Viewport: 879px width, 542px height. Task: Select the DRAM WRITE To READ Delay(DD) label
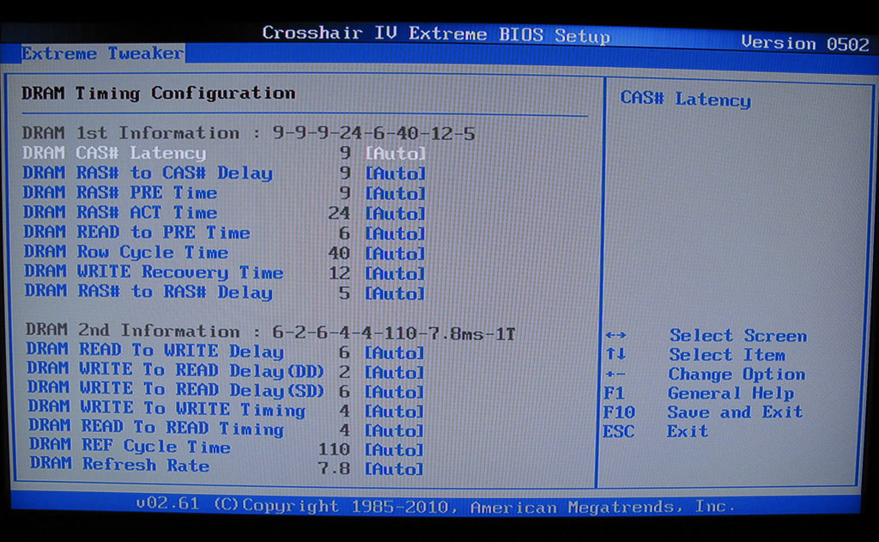click(175, 369)
